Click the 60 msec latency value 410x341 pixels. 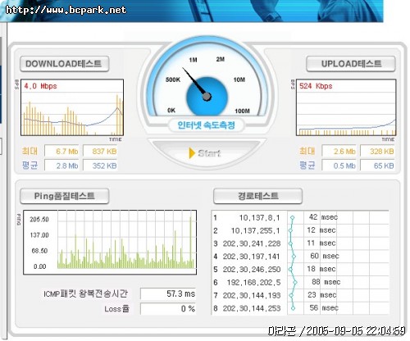coord(325,256)
